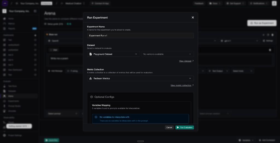
Task: Open the Docs menu in the top bar
Action: tap(215, 3)
